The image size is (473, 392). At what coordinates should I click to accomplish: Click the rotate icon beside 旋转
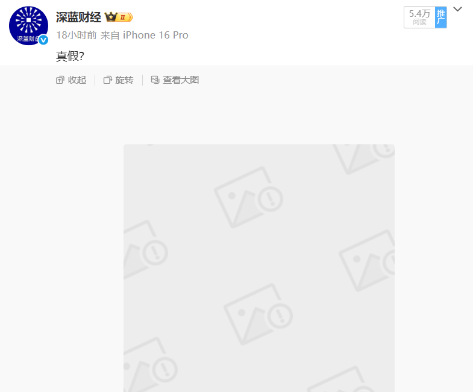107,80
